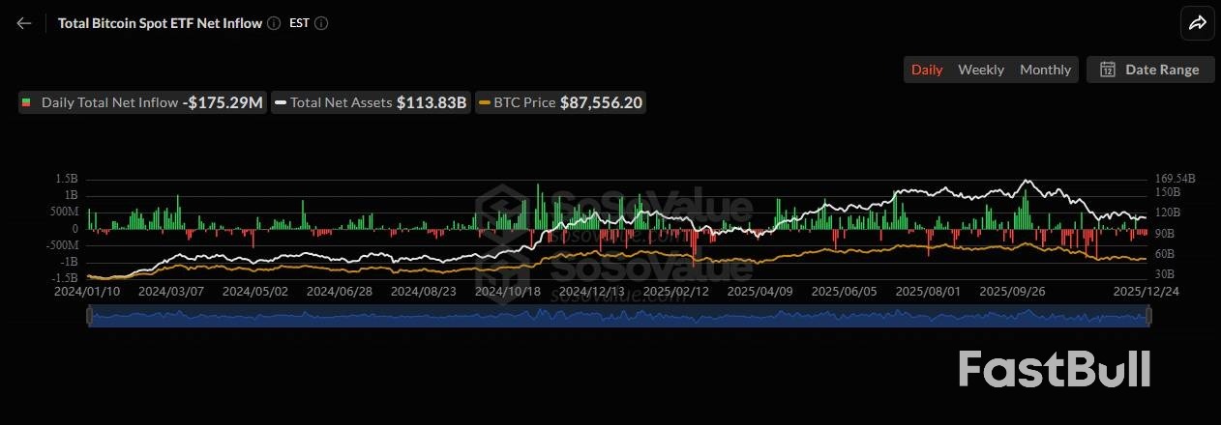Switch to the Weekly view
Screen dimensions: 1221x425
click(981, 70)
